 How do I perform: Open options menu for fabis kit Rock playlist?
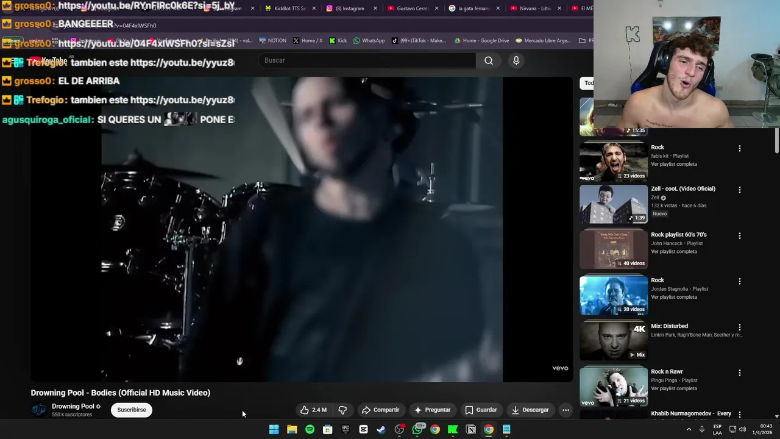740,148
